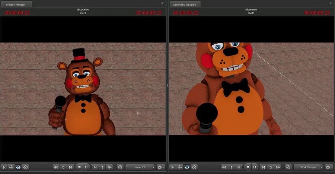Open the camera3 camera dropdown

140,167
